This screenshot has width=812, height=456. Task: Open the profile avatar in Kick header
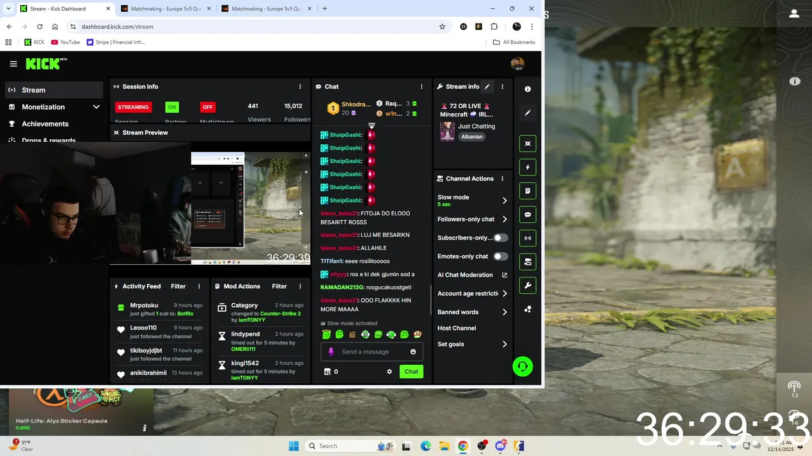click(517, 64)
